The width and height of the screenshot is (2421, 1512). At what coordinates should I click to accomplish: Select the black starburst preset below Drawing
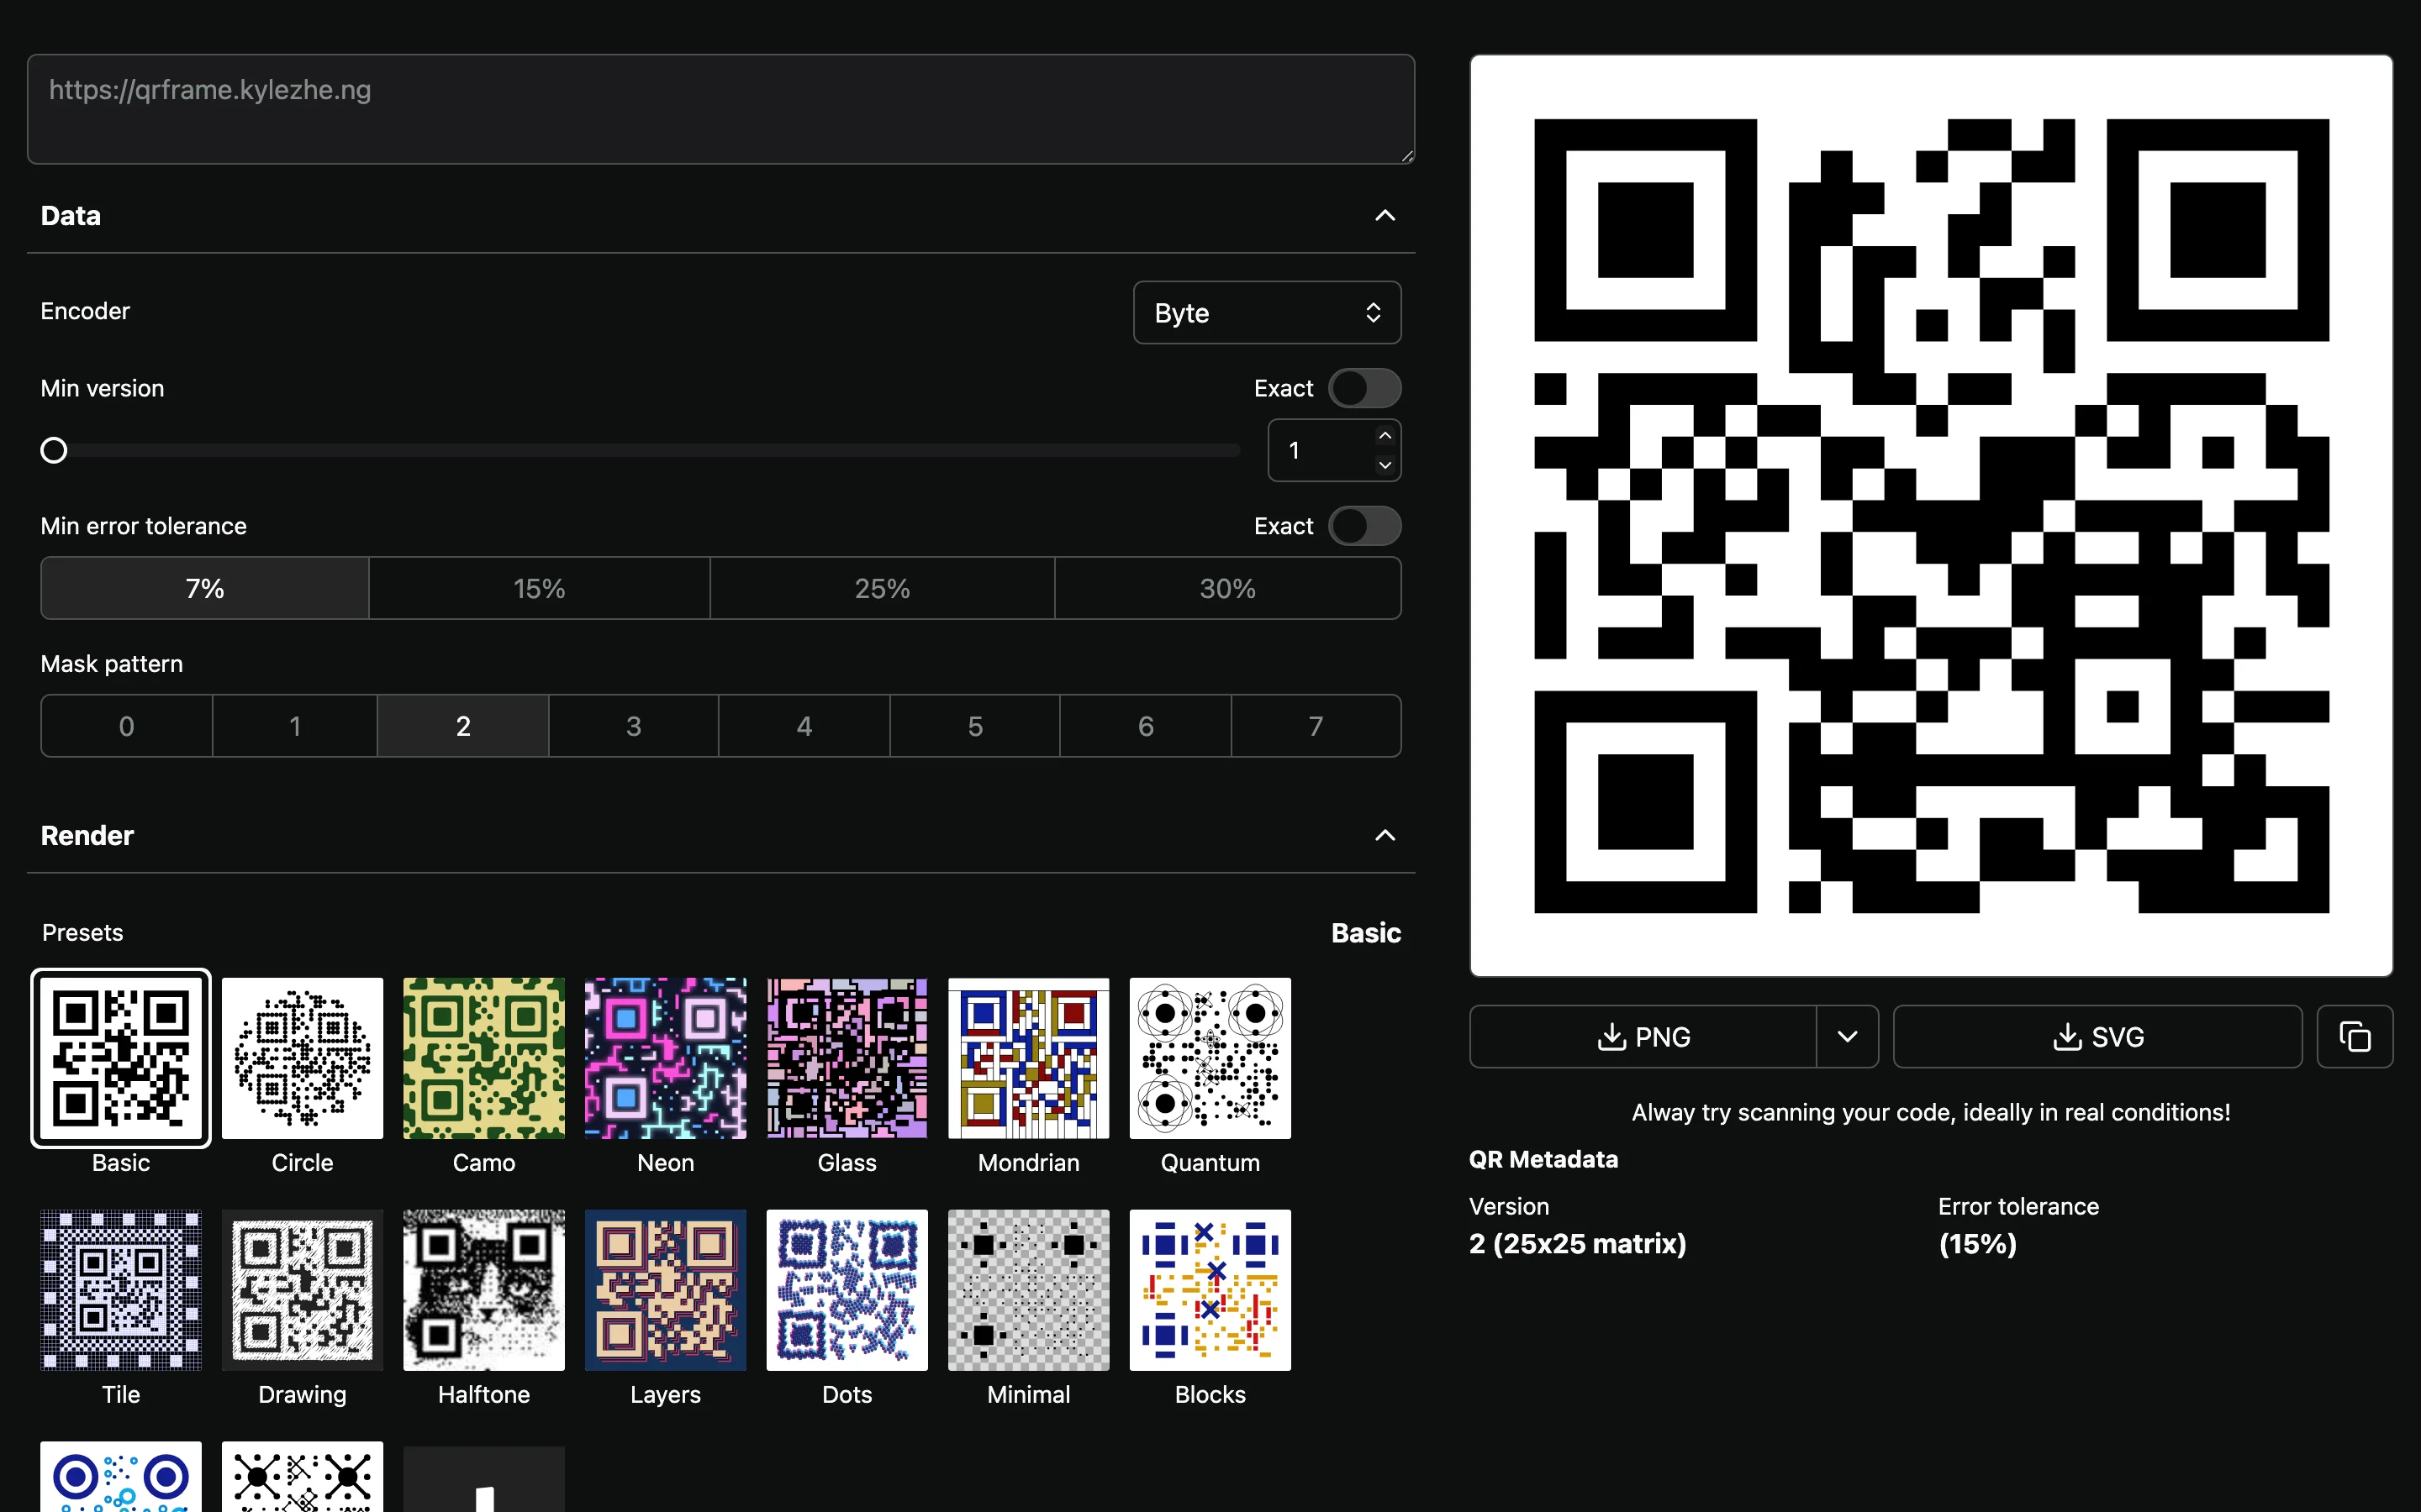point(302,1477)
